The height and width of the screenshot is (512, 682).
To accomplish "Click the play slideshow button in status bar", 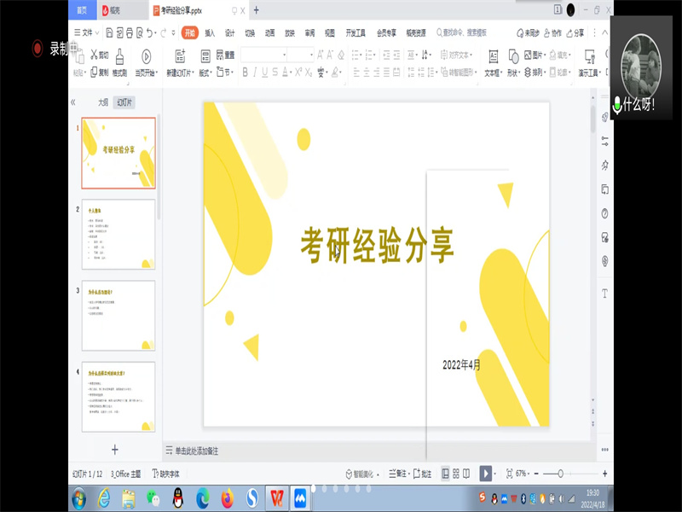I will tap(485, 474).
